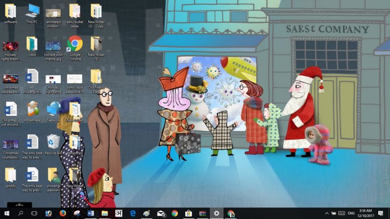
Task: Click battery power icon in tray
Action: 333,213
